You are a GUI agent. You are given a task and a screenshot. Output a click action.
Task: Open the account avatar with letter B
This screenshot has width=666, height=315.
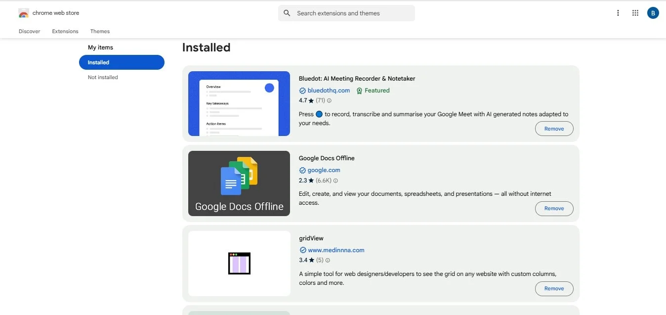pyautogui.click(x=653, y=13)
